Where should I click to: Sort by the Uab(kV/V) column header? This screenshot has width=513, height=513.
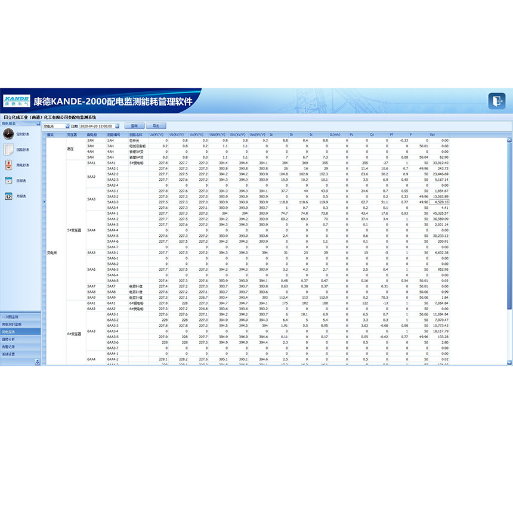(x=218, y=135)
